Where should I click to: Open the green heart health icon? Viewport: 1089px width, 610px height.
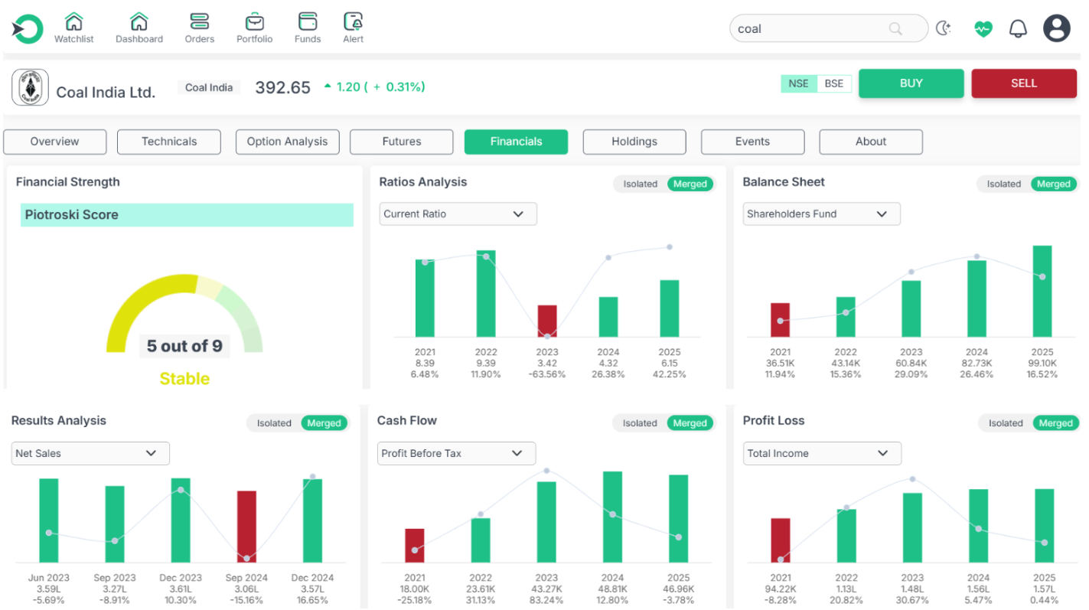[x=983, y=29]
